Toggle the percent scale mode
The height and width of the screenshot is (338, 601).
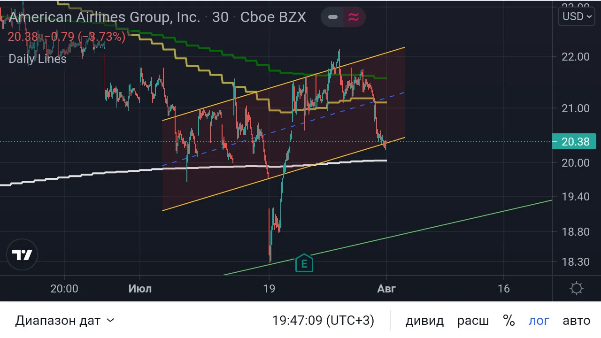click(x=509, y=321)
